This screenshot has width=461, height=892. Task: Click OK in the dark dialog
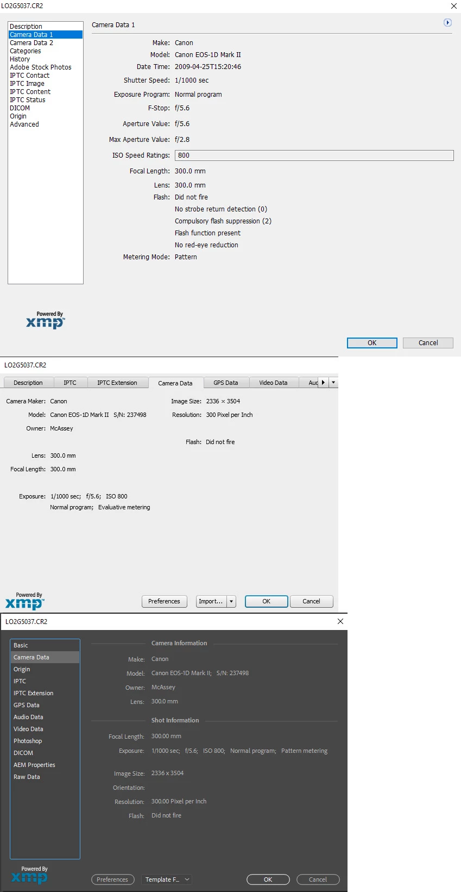tap(268, 879)
